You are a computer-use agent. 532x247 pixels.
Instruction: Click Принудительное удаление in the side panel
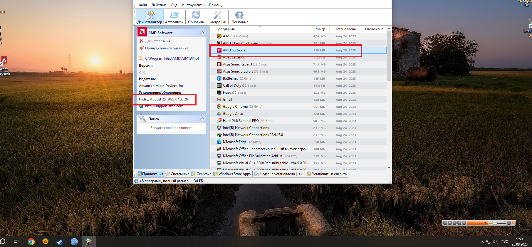(x=167, y=48)
